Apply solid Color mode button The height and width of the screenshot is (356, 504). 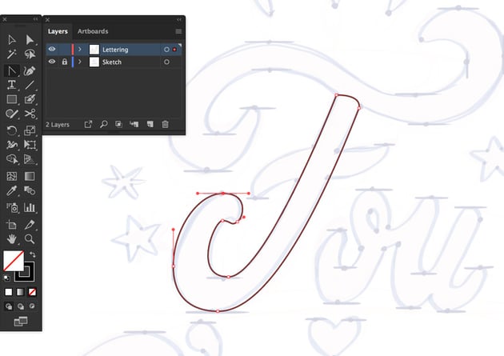pos(9,292)
